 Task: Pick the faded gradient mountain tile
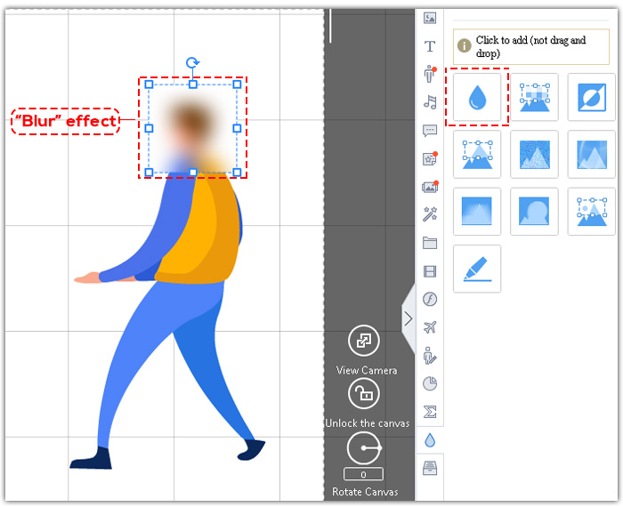(x=477, y=211)
